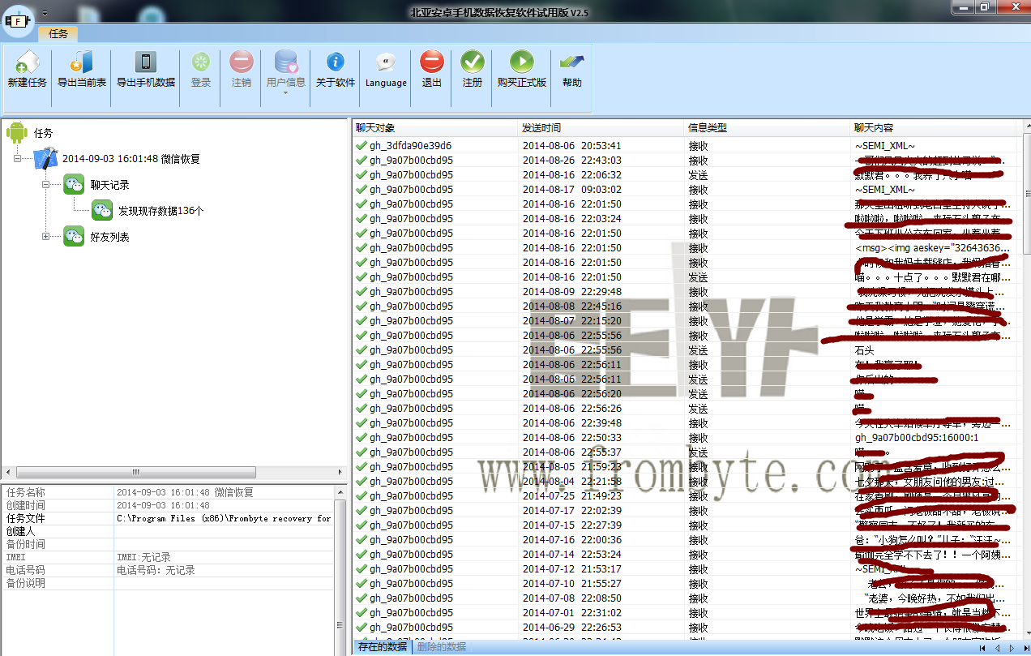Image resolution: width=1031 pixels, height=656 pixels.
Task: Click the green check on the 2014-07-01 22:31:02 row
Action: pyautogui.click(x=361, y=613)
